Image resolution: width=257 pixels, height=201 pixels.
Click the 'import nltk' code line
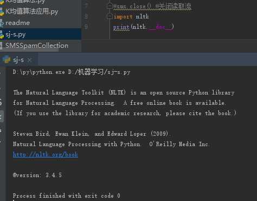(131, 16)
